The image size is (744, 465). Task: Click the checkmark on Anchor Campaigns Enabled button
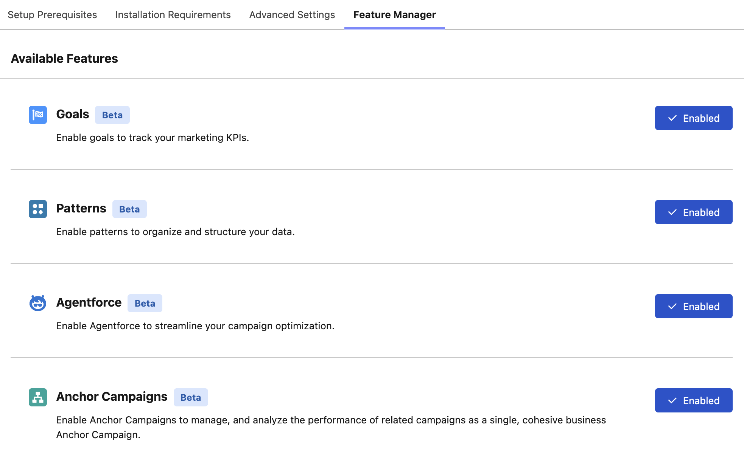coord(672,400)
